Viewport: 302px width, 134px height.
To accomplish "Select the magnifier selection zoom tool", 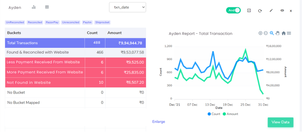I will (x=272, y=33).
